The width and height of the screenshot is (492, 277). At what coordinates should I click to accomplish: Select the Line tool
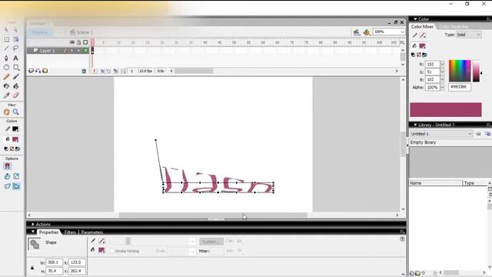click(6, 48)
